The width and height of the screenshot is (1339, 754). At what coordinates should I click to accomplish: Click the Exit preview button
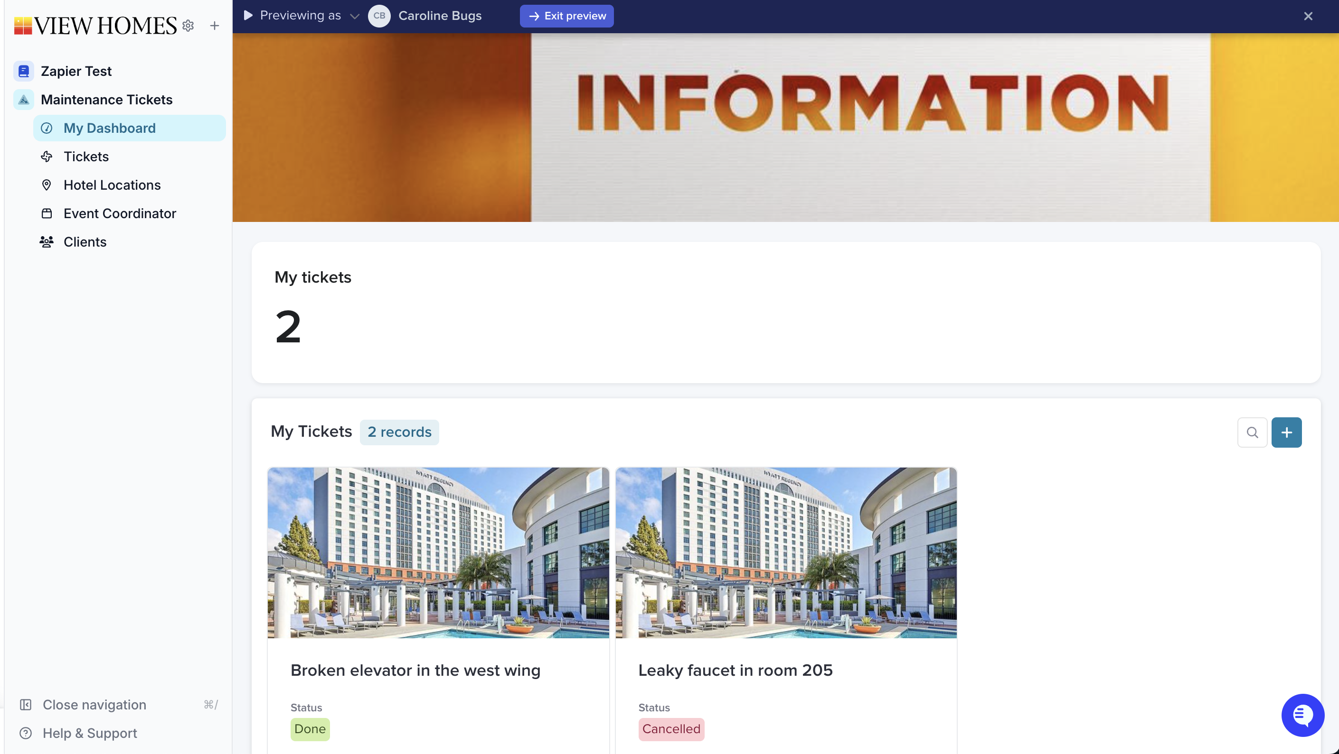[x=566, y=16]
